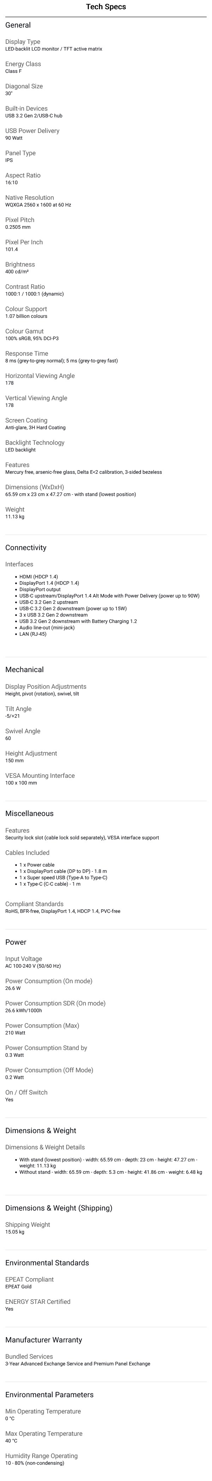
Task: Click the Native Resolution spec label
Action: pyautogui.click(x=29, y=197)
